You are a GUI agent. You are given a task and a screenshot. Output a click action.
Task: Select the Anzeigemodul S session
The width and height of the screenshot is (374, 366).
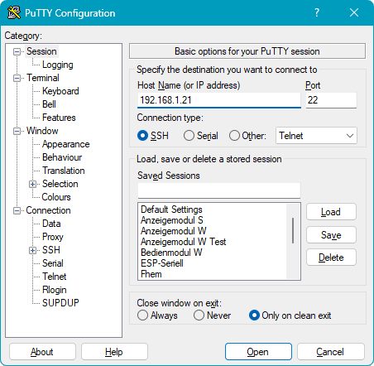(x=172, y=220)
